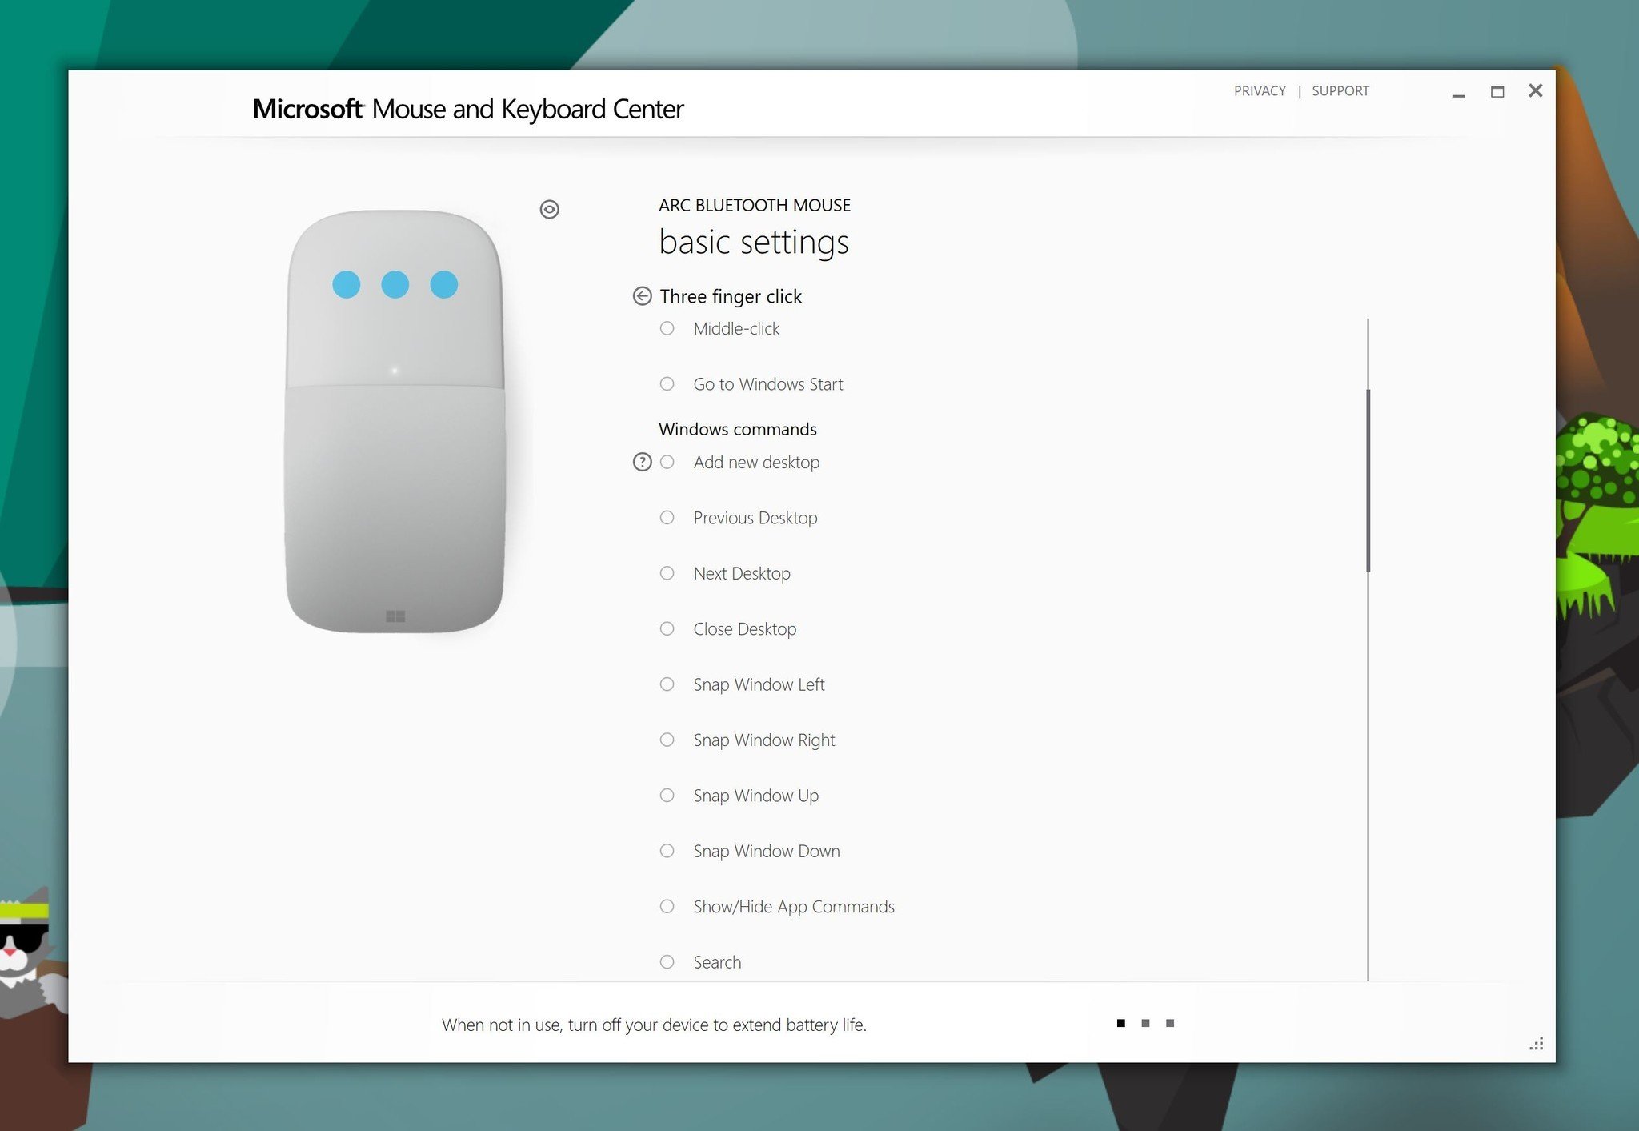This screenshot has width=1639, height=1131.
Task: Click the target icon next to mouse image
Action: 549,209
